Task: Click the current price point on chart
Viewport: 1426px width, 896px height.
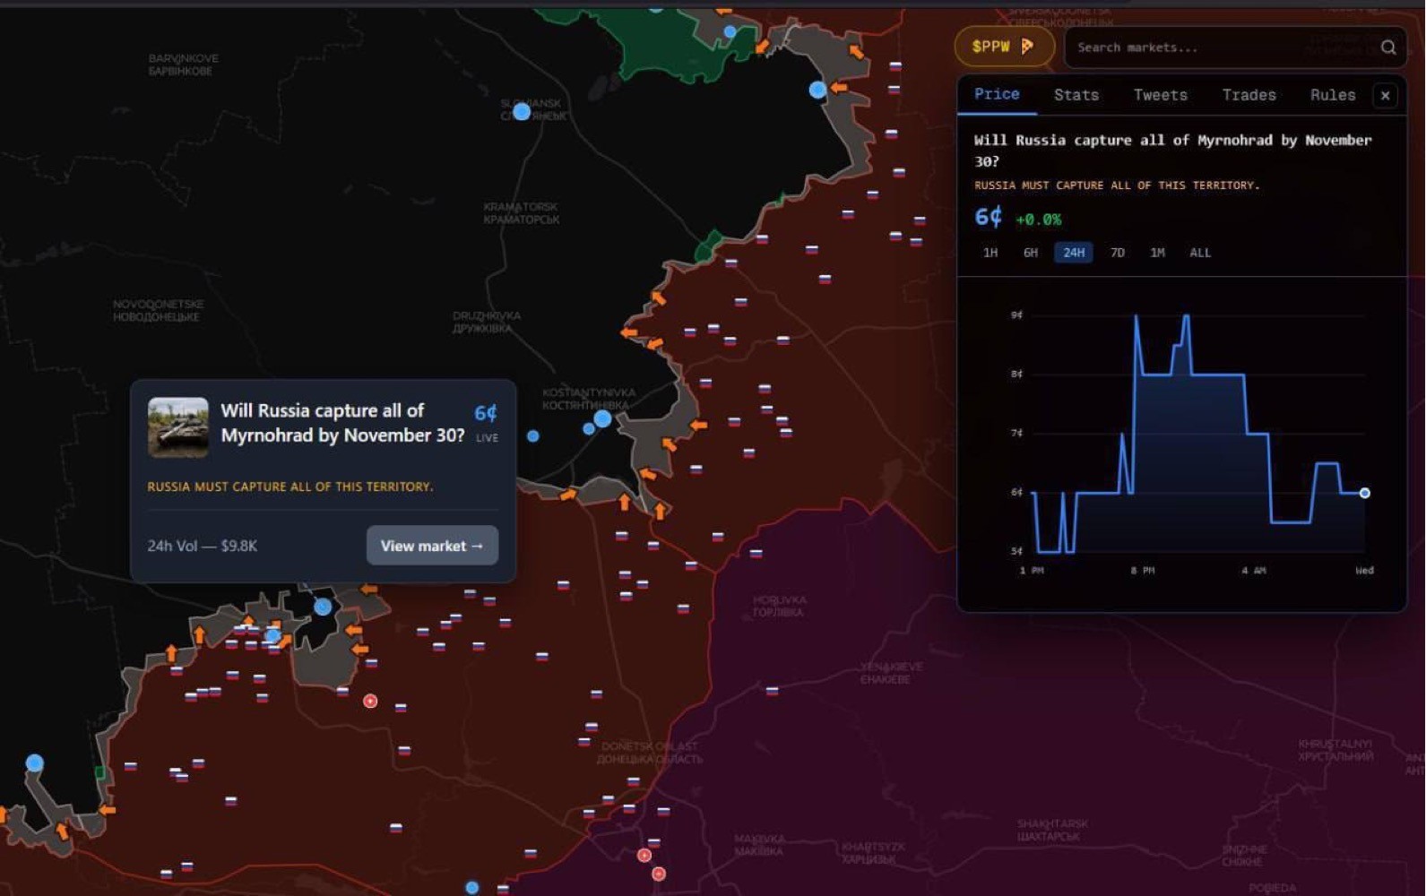Action: (1364, 493)
